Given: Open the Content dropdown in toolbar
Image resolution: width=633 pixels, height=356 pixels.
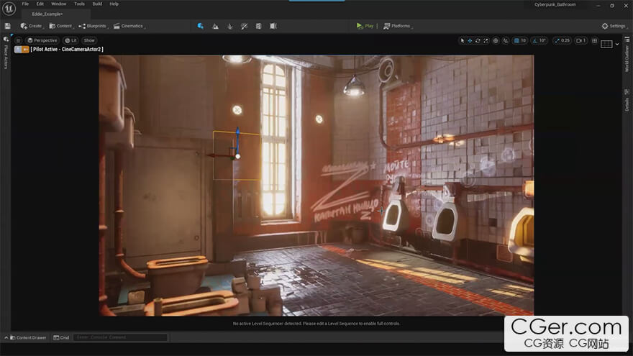Looking at the screenshot, I should point(61,26).
